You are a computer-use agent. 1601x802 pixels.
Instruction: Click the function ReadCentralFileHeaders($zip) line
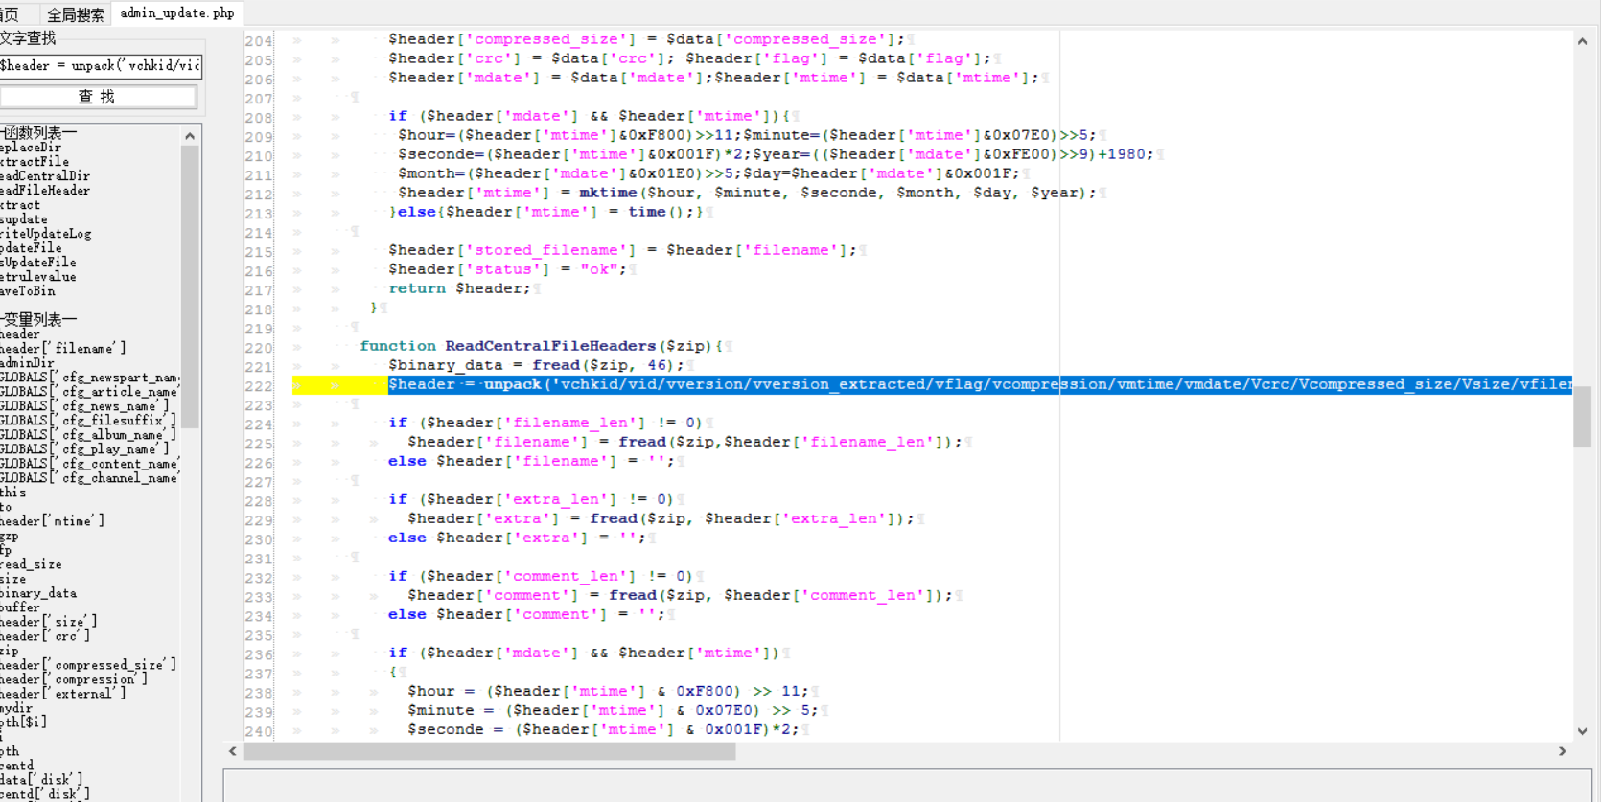[x=542, y=346]
